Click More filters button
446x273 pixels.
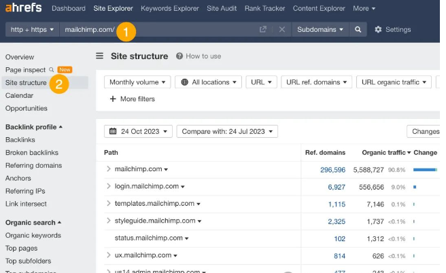pos(133,99)
